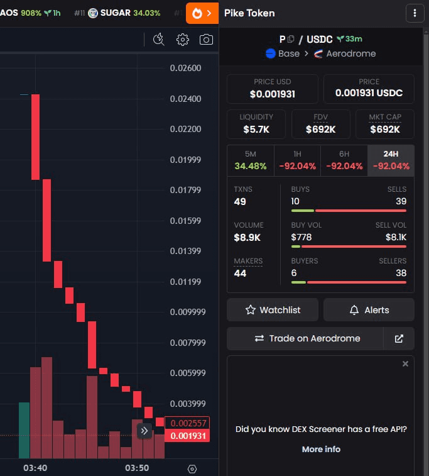This screenshot has width=429, height=476.
Task: Select the 1H price change tab
Action: [x=298, y=160]
